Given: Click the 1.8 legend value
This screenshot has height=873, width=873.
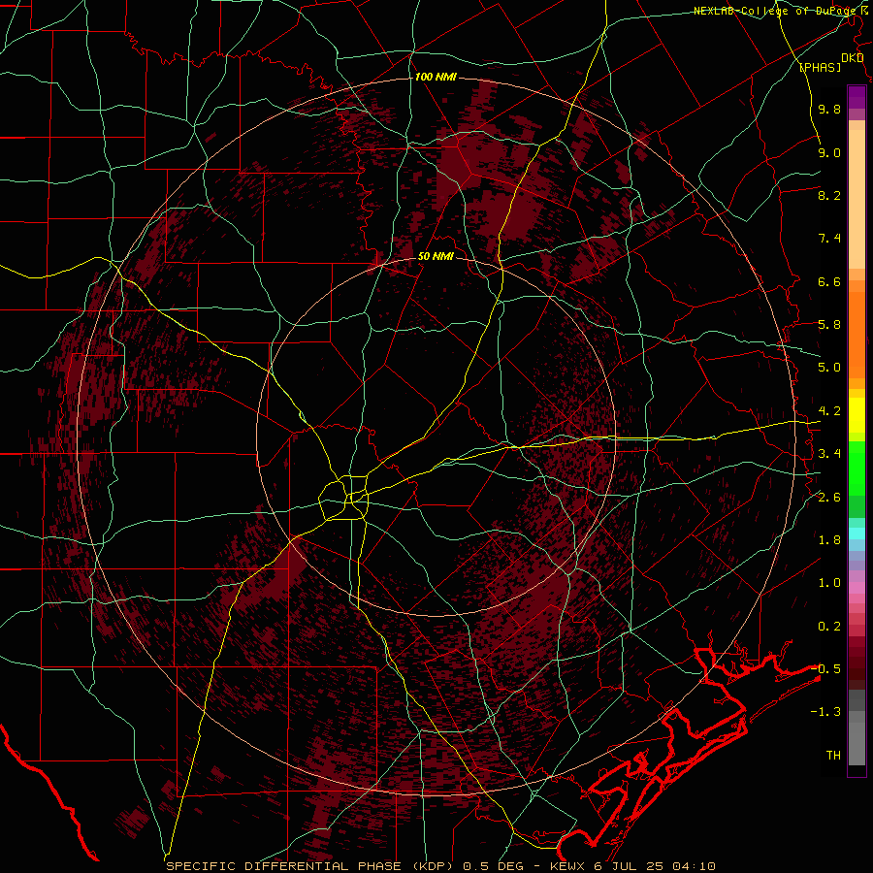Looking at the screenshot, I should tap(829, 540).
